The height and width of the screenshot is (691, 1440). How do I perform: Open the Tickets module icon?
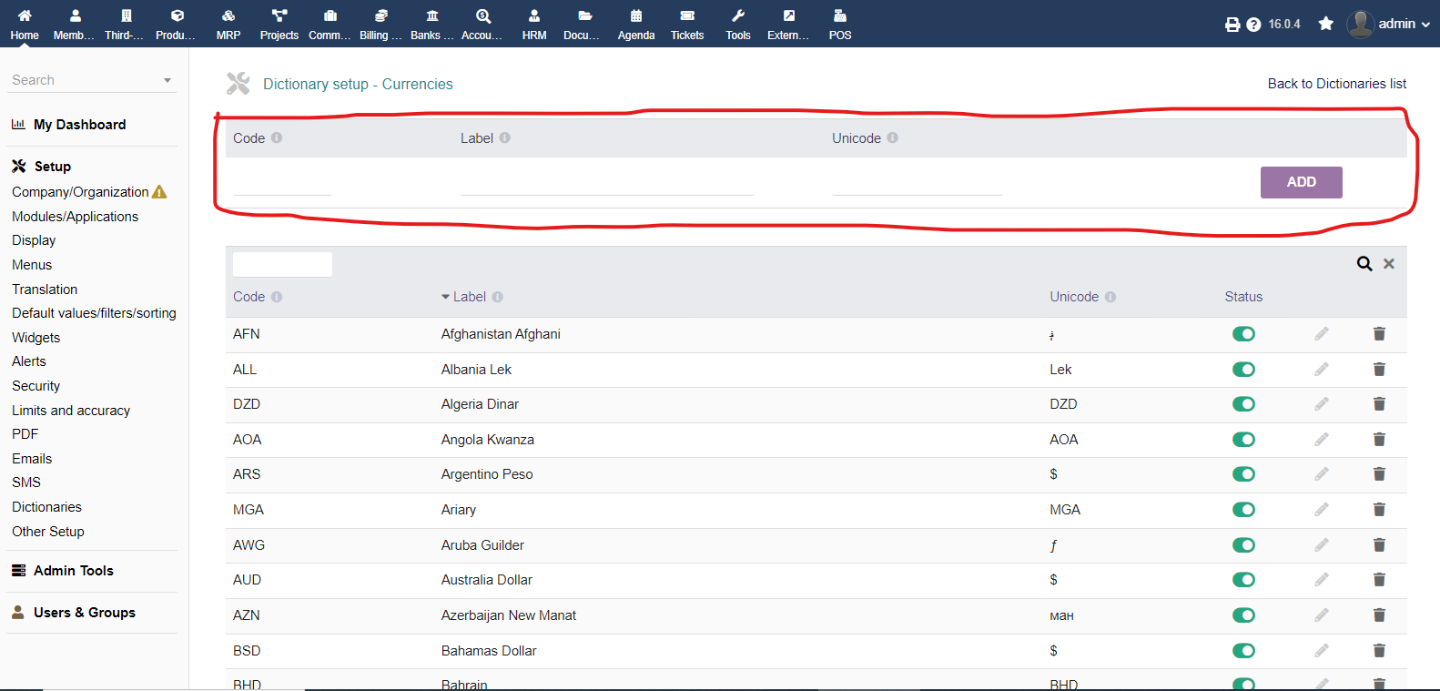687,15
